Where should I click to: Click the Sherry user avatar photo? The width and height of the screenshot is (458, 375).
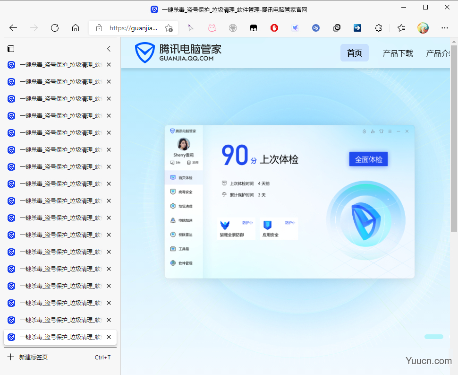[x=184, y=144]
